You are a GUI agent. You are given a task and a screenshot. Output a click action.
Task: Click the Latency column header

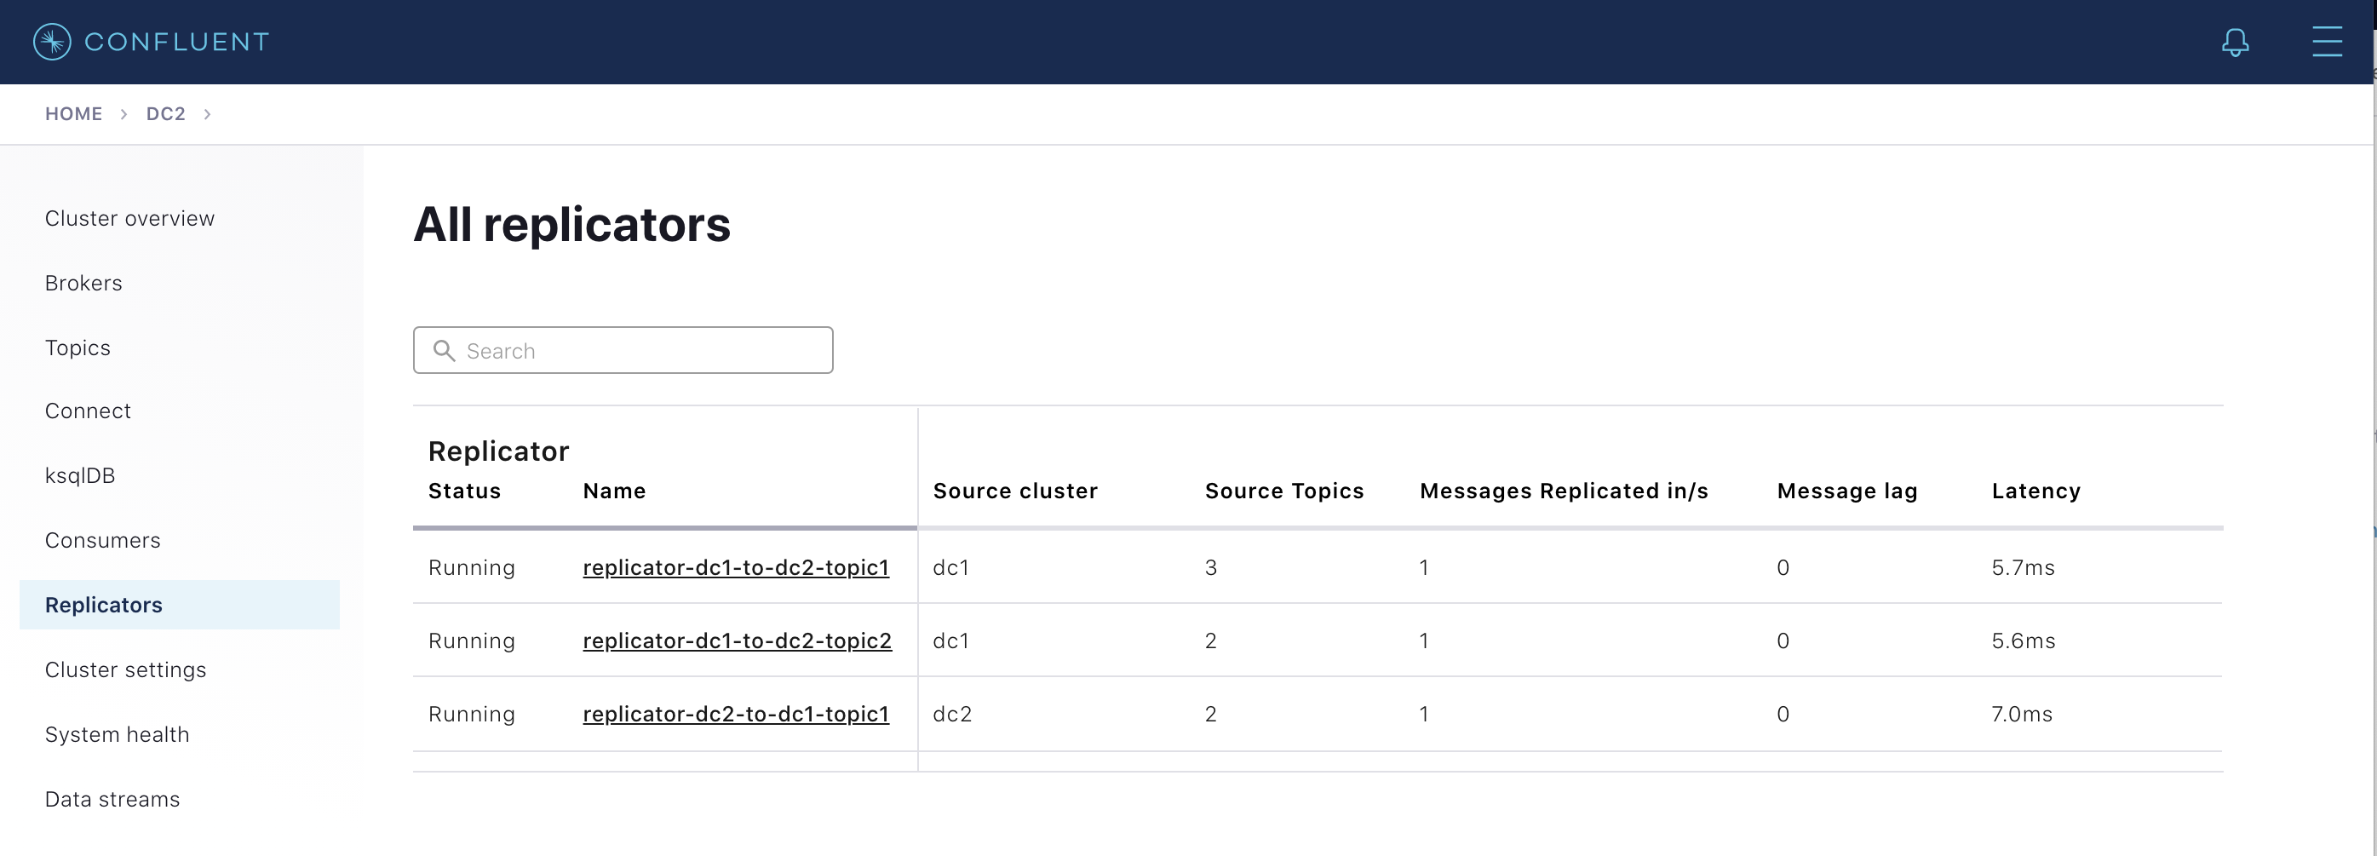tap(2035, 491)
